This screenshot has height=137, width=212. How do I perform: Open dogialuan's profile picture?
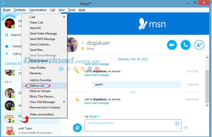(x=73, y=45)
